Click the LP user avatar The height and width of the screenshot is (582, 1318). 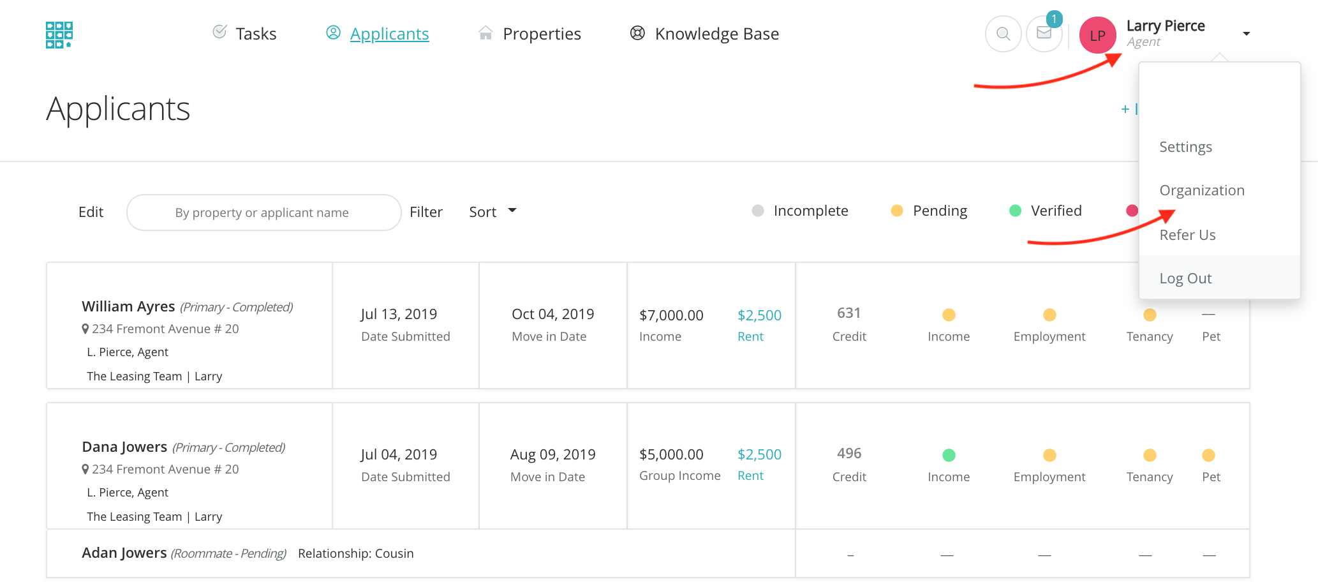tap(1097, 35)
